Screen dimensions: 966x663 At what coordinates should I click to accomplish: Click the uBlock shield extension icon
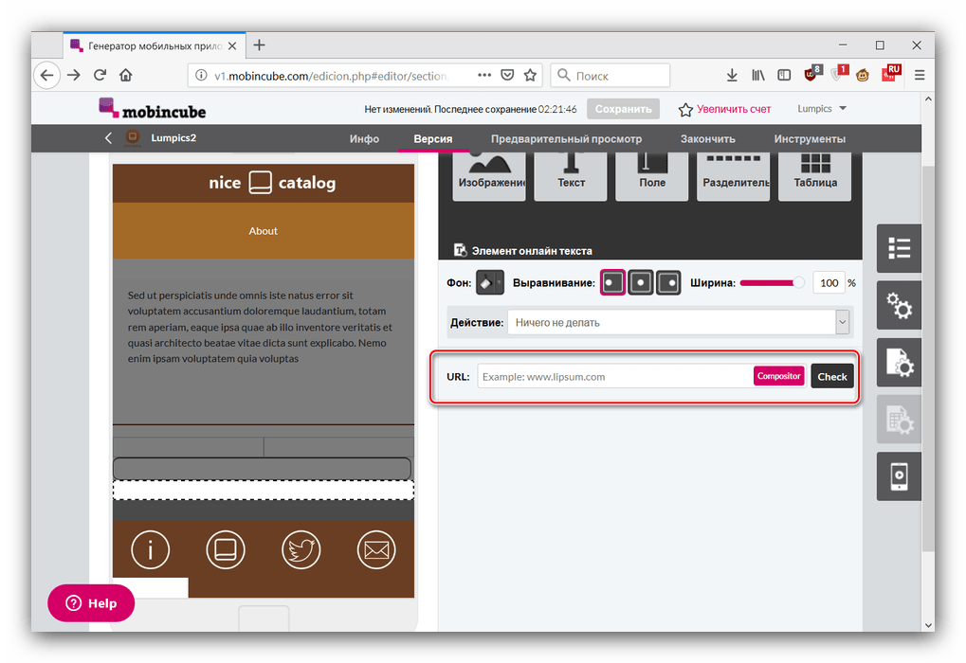812,74
